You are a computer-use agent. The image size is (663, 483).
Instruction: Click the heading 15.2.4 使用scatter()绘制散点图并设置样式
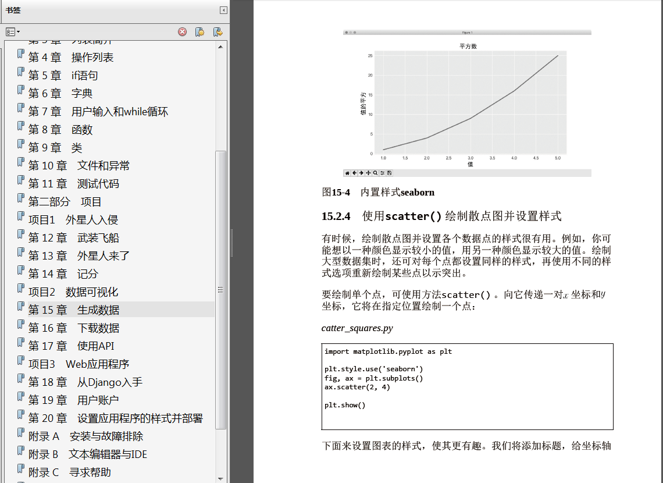click(441, 216)
